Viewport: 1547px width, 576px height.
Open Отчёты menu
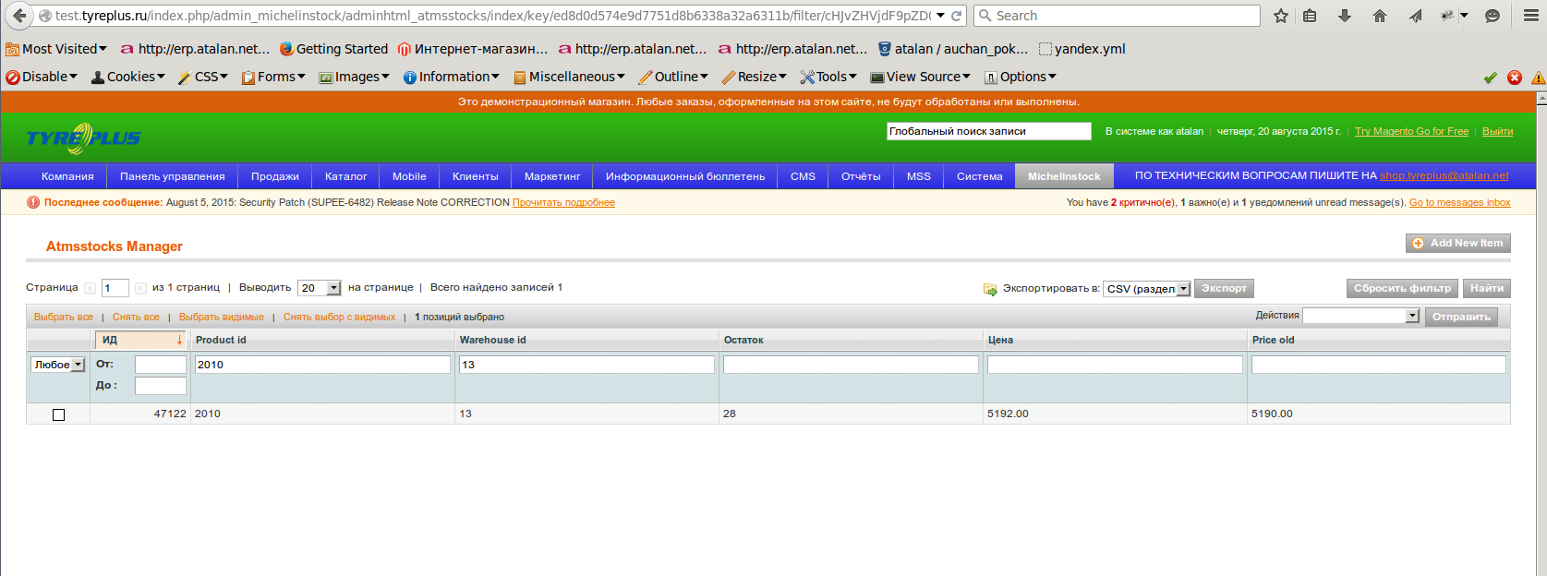pos(861,176)
